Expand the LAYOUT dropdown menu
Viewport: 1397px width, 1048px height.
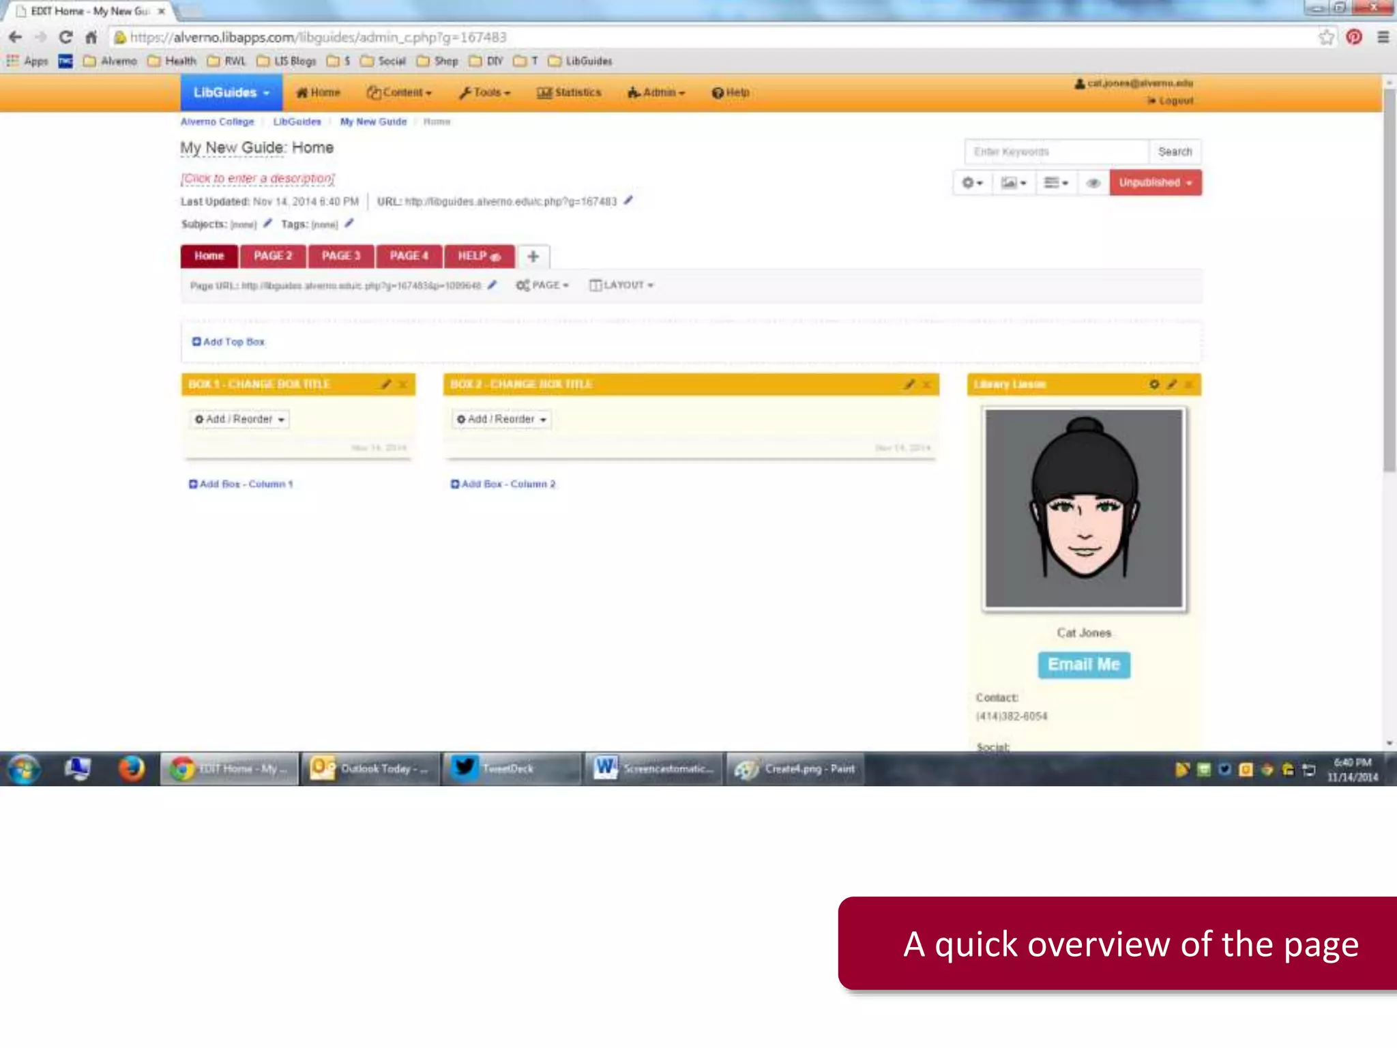point(621,285)
